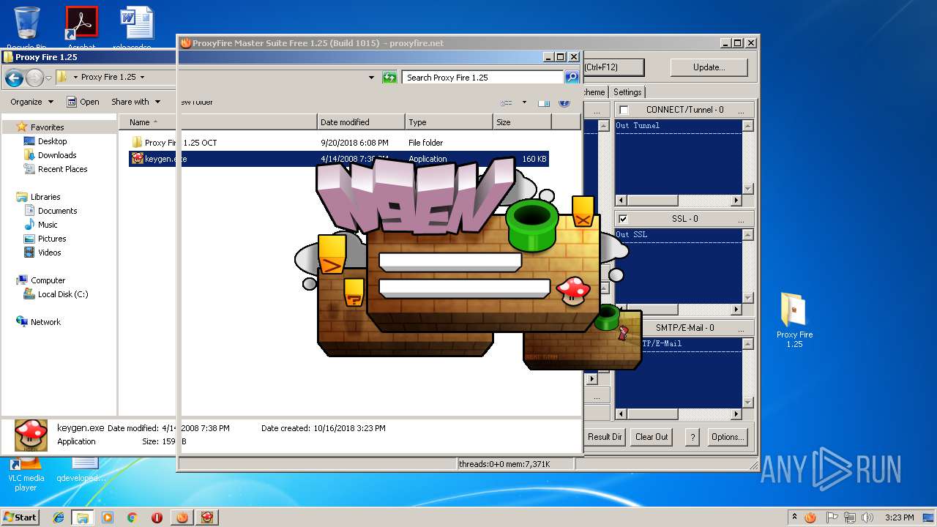
Task: Uncheck the SSL checkbox
Action: tap(624, 219)
